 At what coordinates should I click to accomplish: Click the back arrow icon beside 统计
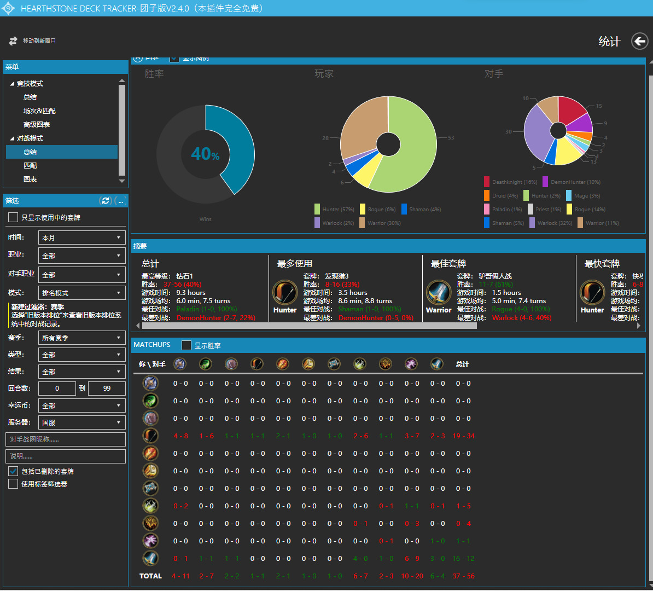(x=639, y=41)
